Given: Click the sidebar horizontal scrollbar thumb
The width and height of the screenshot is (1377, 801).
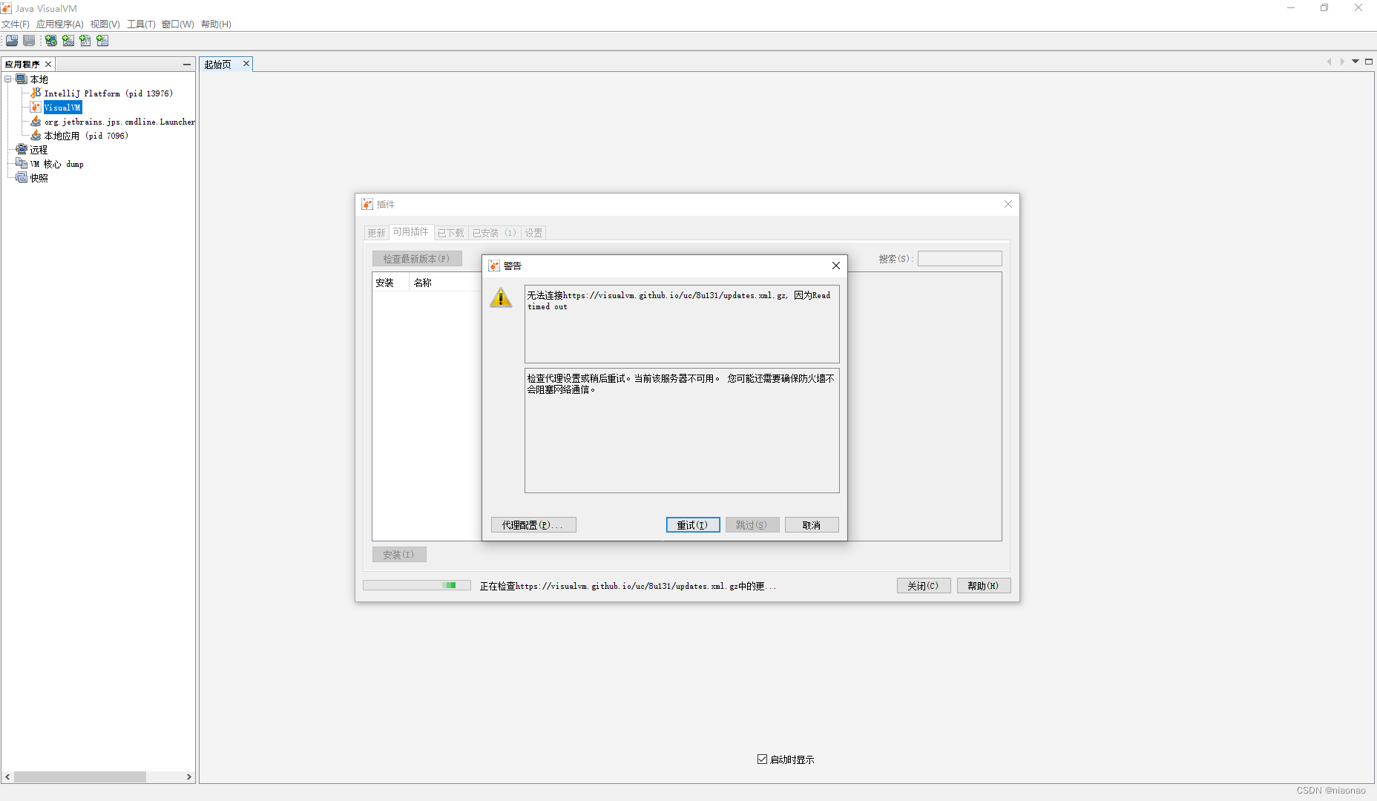Looking at the screenshot, I should pyautogui.click(x=80, y=777).
